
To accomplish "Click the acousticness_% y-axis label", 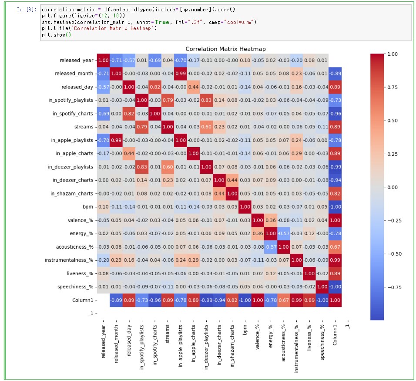I will click(75, 247).
